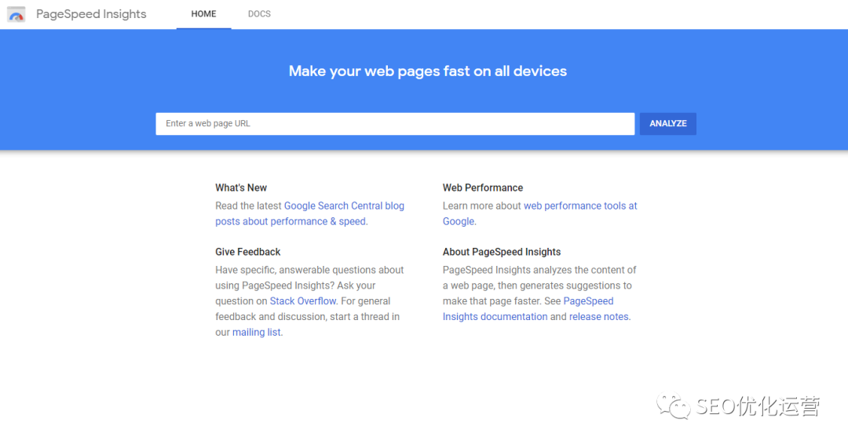This screenshot has height=444, width=848.
Task: Click the 'SEO优化运营' watermark text
Action: pos(758,406)
